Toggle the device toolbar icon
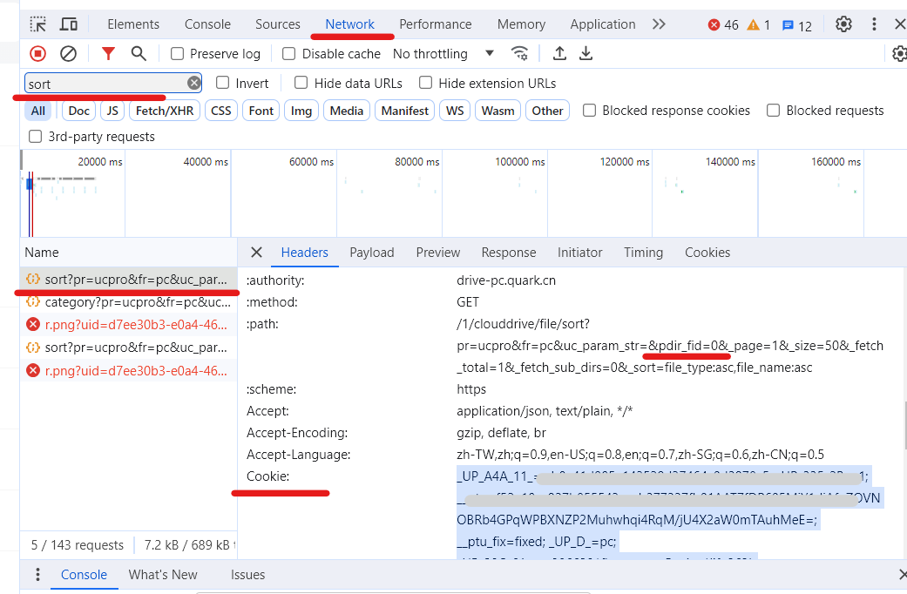Viewport: 907px width, 594px height. coord(69,24)
